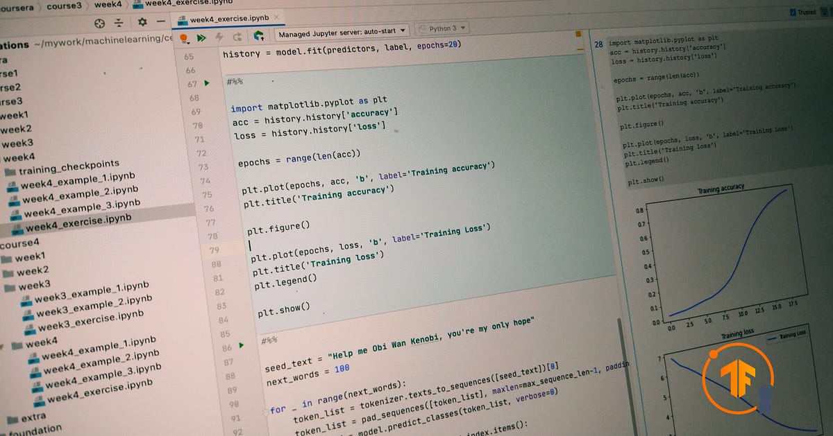Hide the project panel with the minus icon
The width and height of the screenshot is (833, 436).
161,22
